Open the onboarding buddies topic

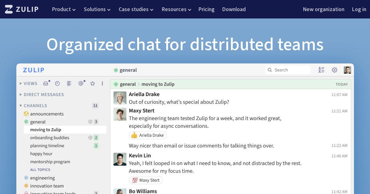point(50,138)
